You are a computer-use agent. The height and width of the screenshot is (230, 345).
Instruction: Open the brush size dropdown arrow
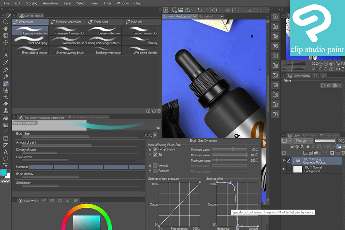tap(155, 135)
